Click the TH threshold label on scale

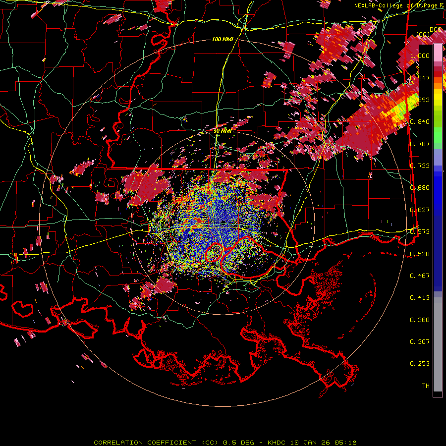[x=426, y=386]
